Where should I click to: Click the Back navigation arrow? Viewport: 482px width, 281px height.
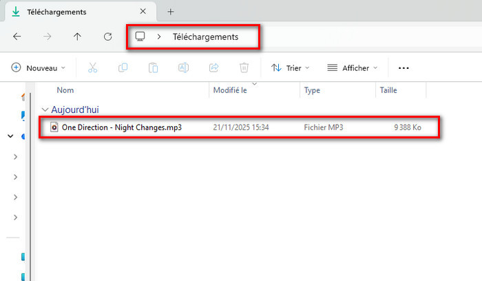17,37
